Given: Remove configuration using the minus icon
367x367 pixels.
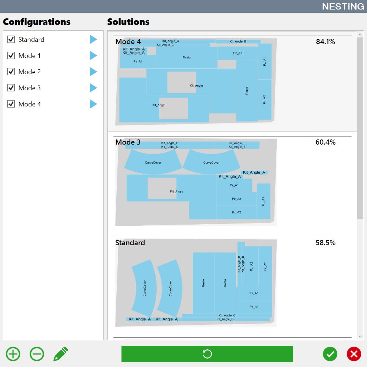Looking at the screenshot, I should pyautogui.click(x=37, y=354).
